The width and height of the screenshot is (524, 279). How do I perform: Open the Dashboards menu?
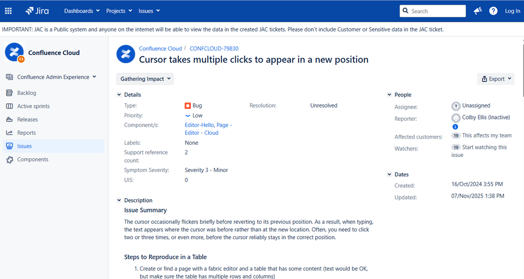point(82,11)
